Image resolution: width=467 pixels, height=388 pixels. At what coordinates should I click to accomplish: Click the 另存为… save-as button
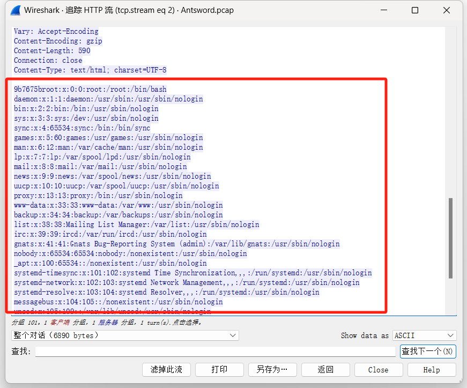click(x=272, y=370)
